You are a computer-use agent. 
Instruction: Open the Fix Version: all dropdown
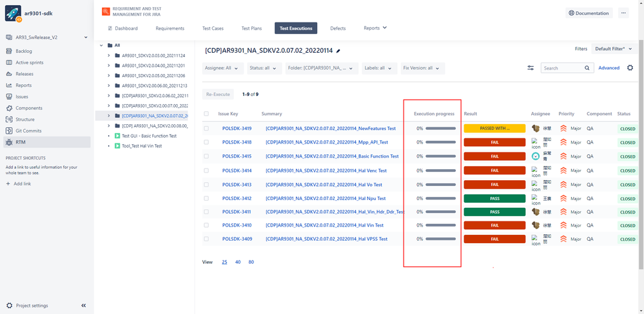coord(423,68)
